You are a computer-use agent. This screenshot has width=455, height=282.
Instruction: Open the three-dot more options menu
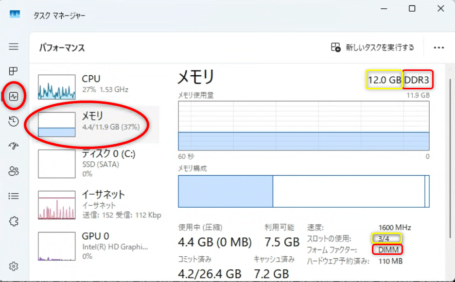click(439, 48)
